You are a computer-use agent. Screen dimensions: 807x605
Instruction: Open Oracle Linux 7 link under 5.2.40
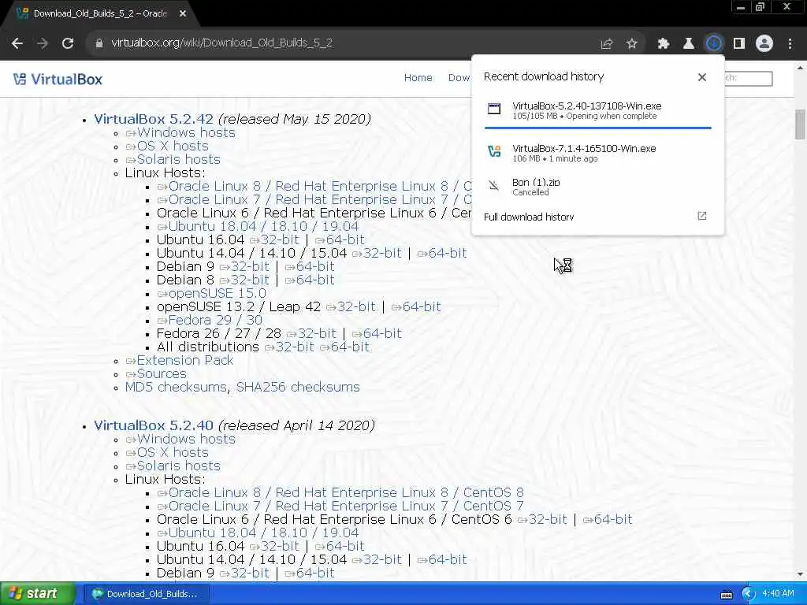[x=340, y=507]
